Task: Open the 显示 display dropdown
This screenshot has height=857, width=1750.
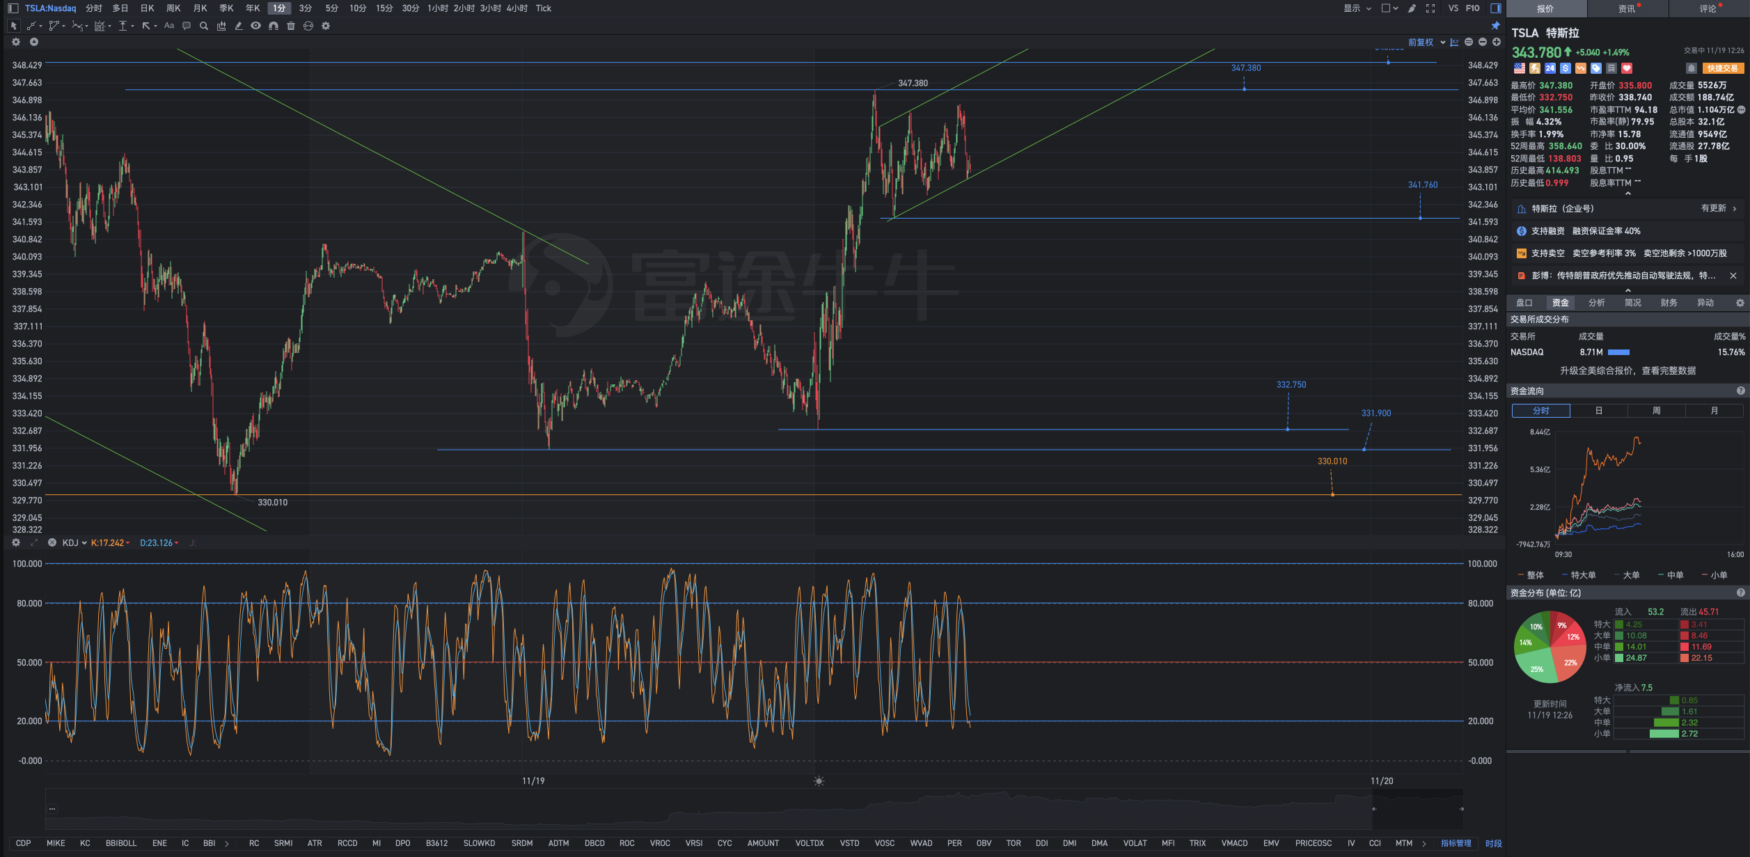Action: [x=1357, y=8]
